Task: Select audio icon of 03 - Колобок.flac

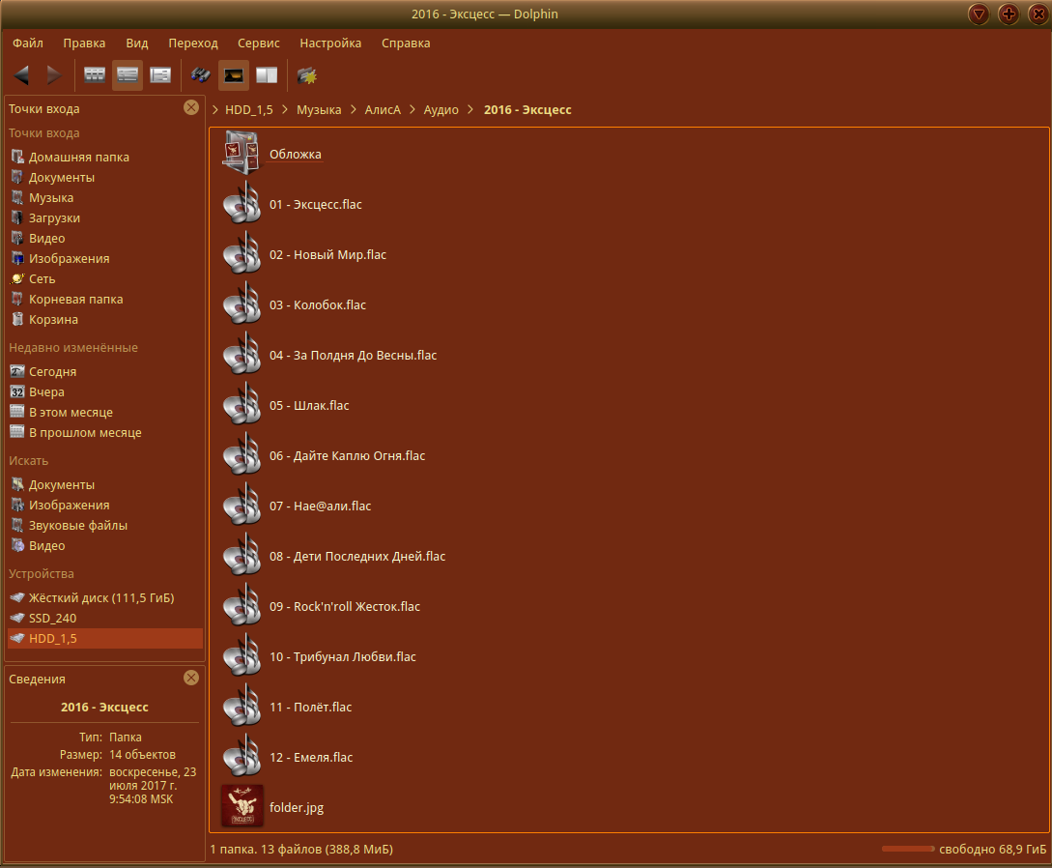Action: [x=242, y=304]
